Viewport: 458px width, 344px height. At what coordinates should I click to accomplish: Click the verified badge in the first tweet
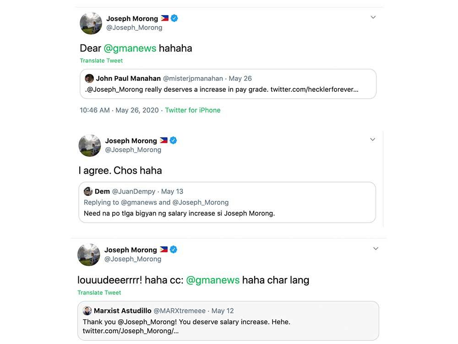coord(174,19)
